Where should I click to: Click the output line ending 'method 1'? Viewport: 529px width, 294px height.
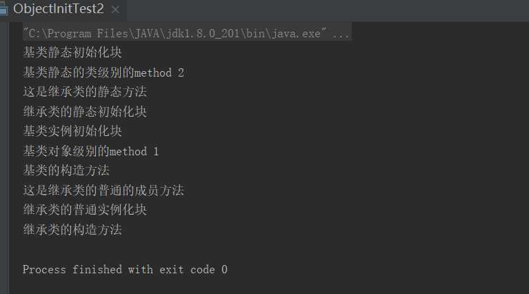coord(91,150)
